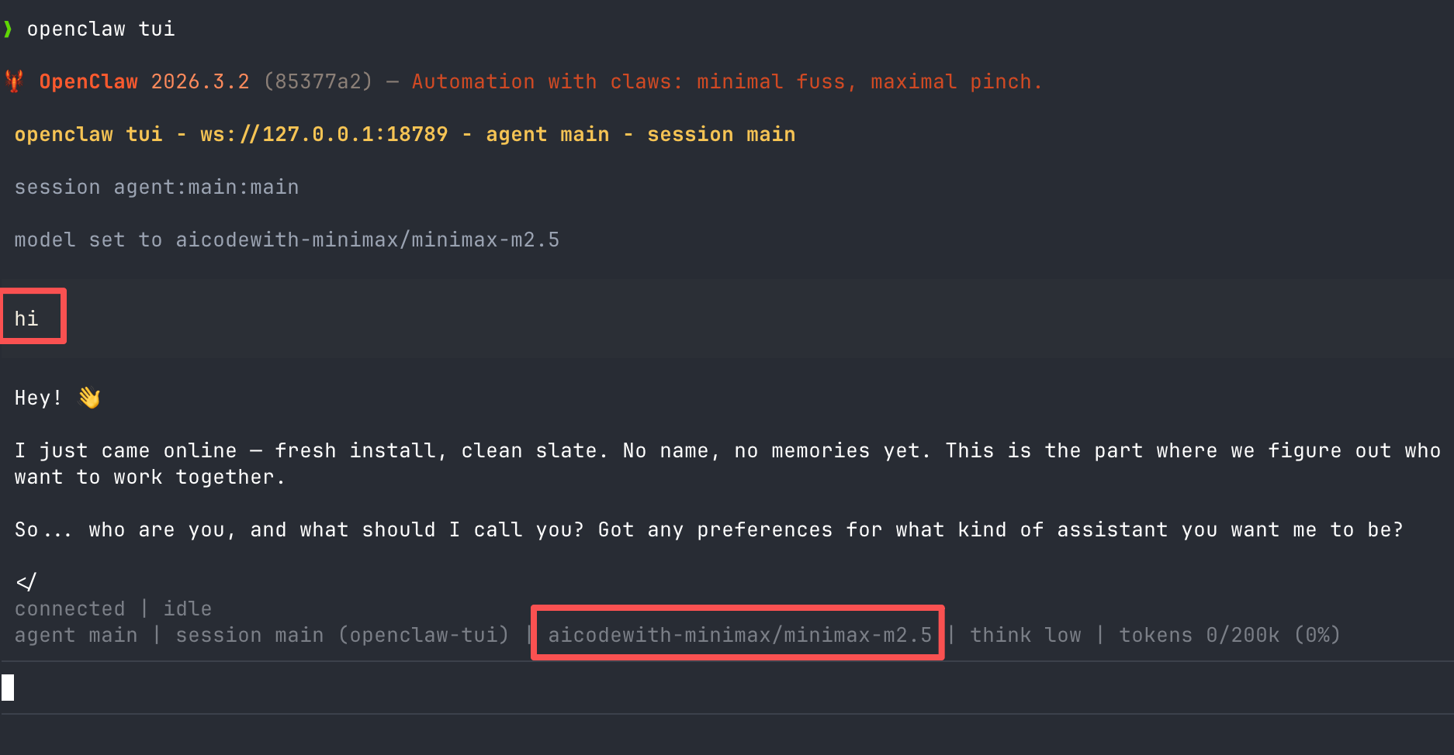Click the "connected" status text

[x=70, y=608]
